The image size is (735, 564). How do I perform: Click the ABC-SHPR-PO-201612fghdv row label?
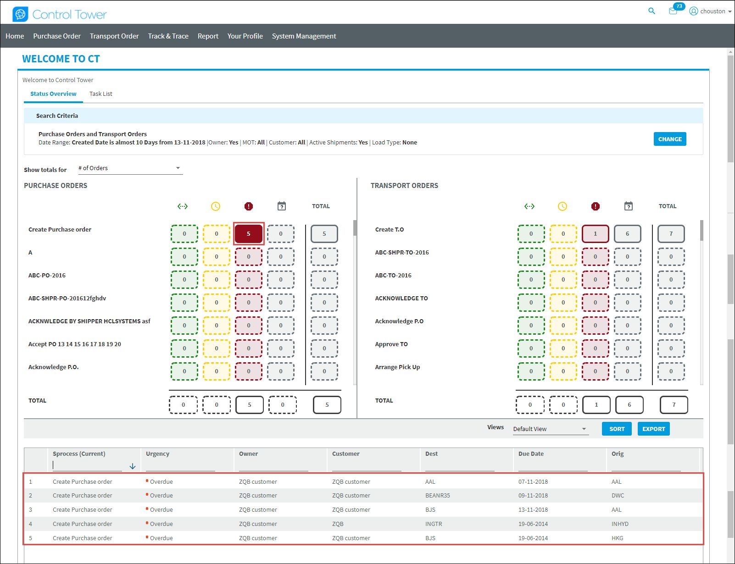67,298
